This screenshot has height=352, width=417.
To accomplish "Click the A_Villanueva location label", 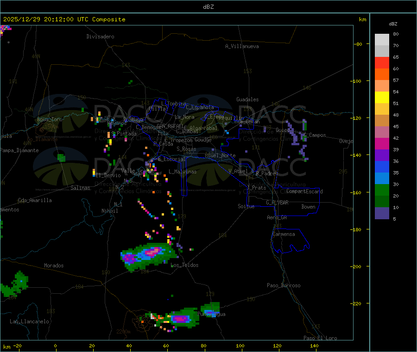I will coord(242,46).
